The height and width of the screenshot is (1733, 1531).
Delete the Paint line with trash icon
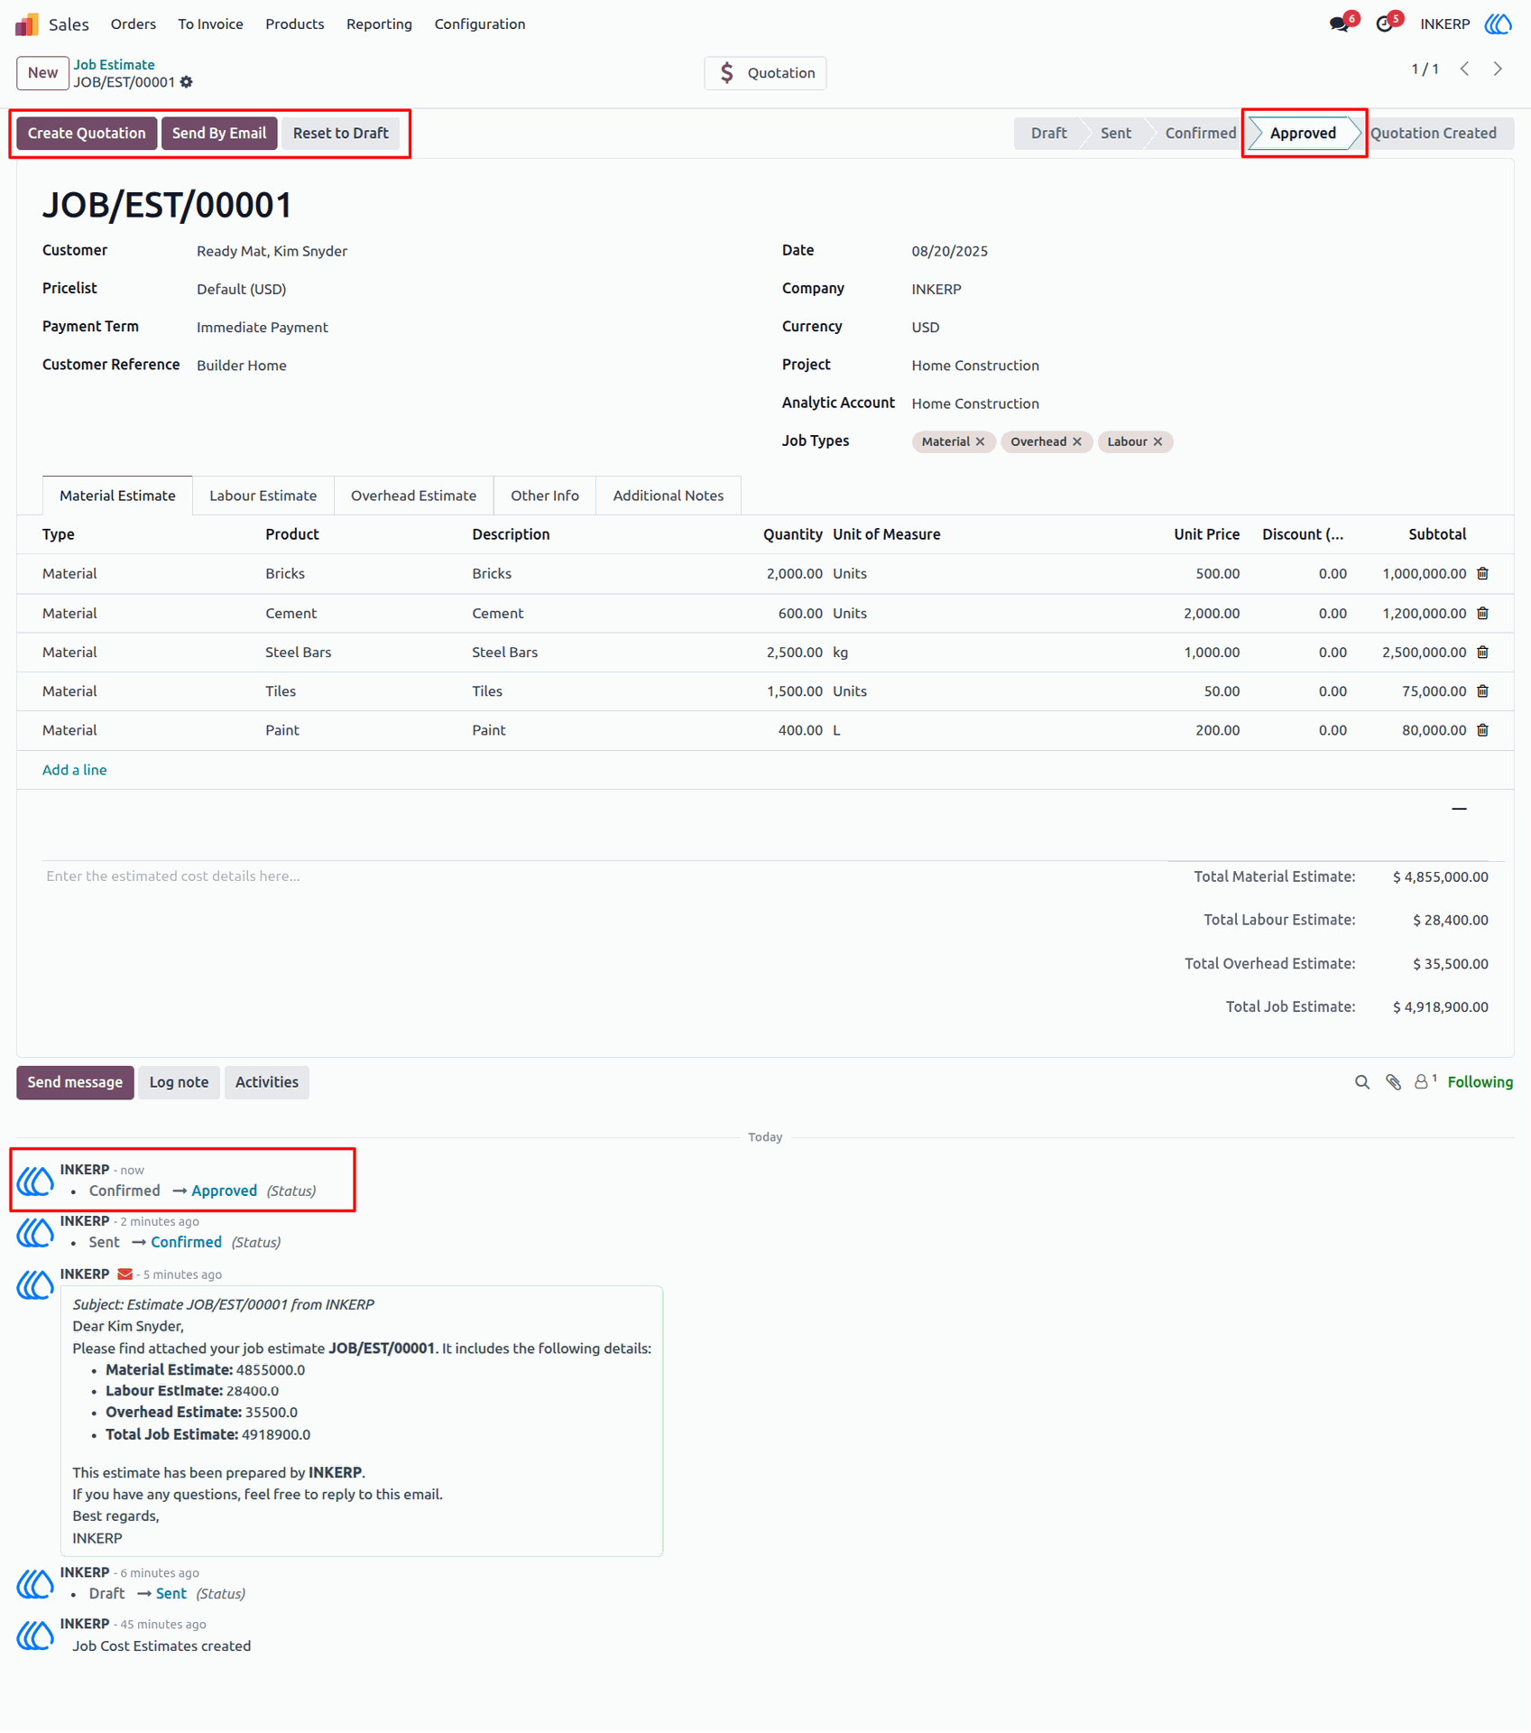pos(1482,729)
